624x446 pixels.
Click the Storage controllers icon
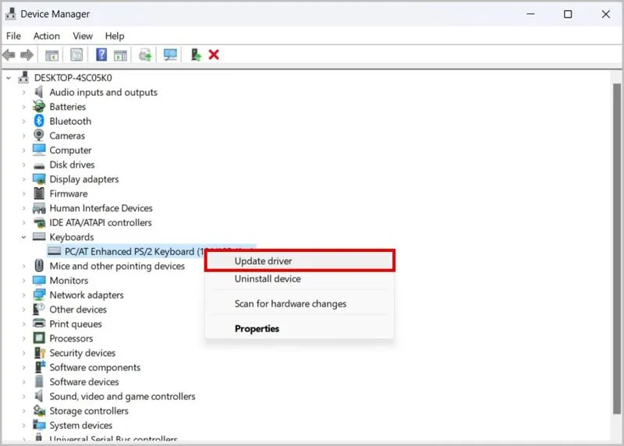[x=39, y=411]
